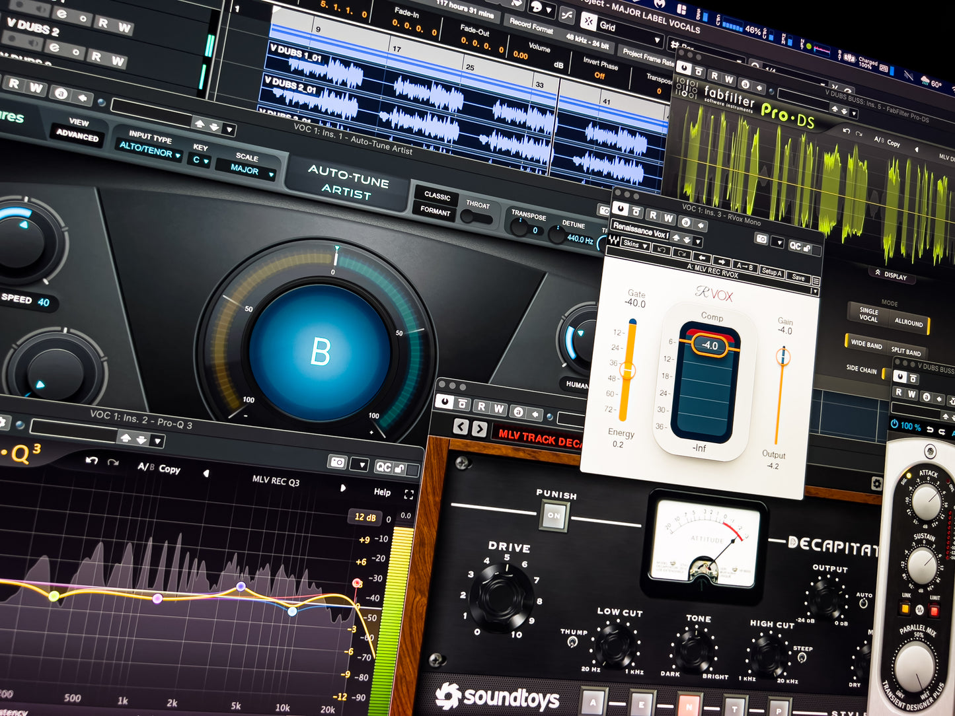Click the snapshot camera icon in Pro-Q 3
Viewport: 955px width, 716px height.
[x=338, y=462]
